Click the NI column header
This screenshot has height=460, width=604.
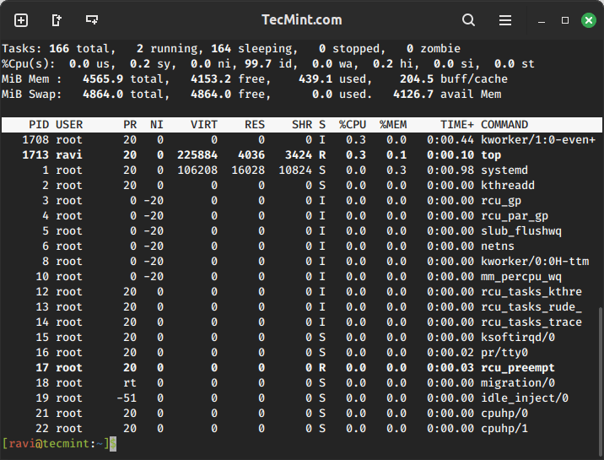tap(157, 125)
